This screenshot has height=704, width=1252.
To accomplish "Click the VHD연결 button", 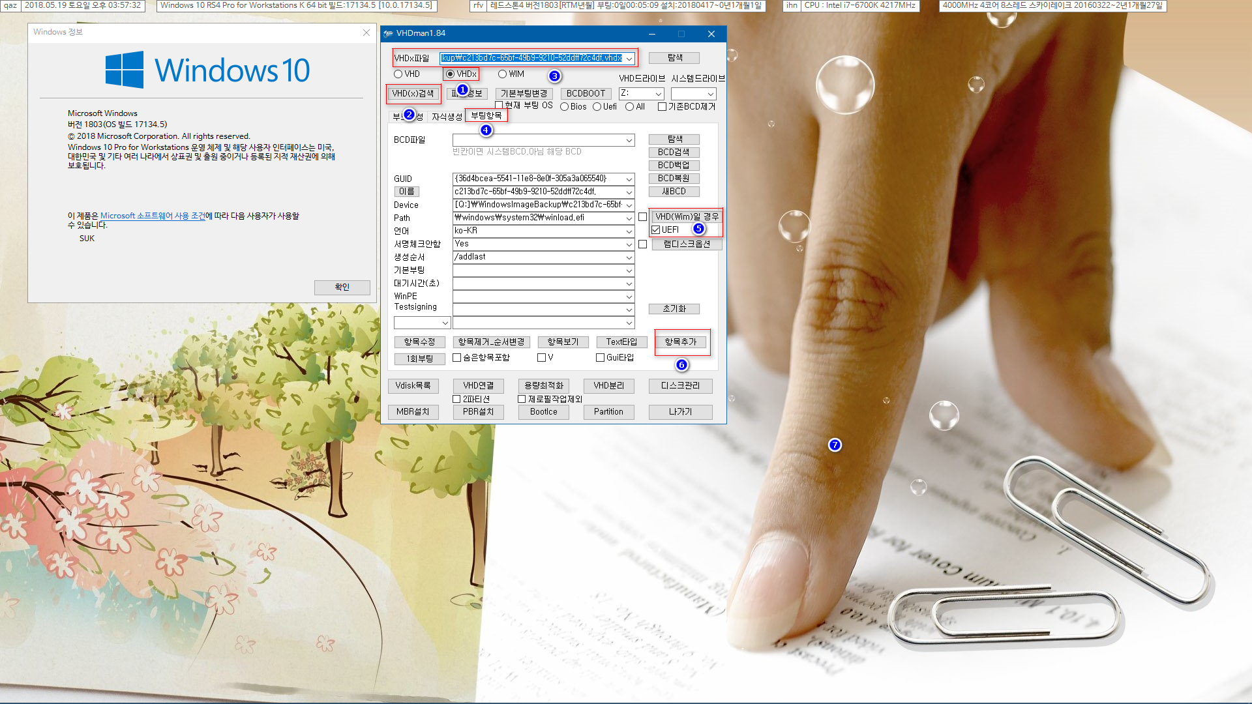I will click(x=478, y=386).
